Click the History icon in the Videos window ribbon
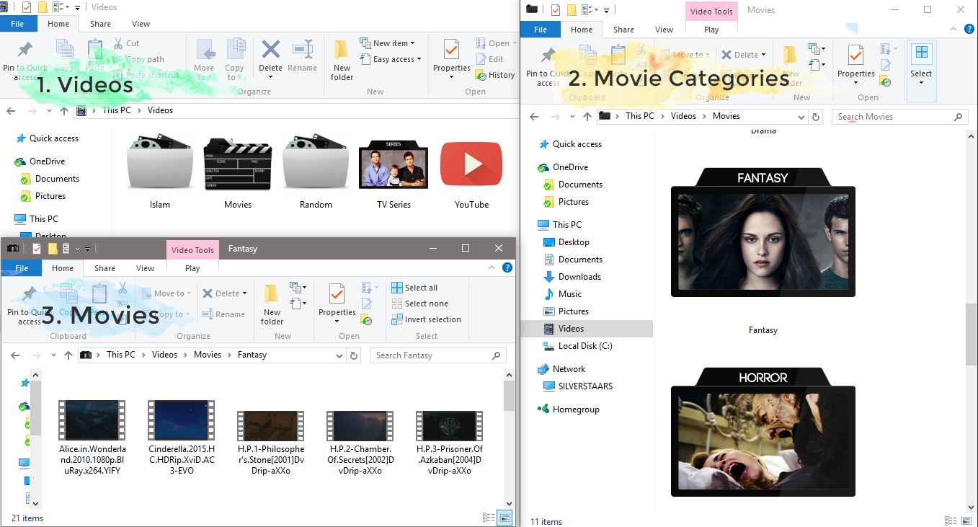This screenshot has height=527, width=978. [481, 75]
